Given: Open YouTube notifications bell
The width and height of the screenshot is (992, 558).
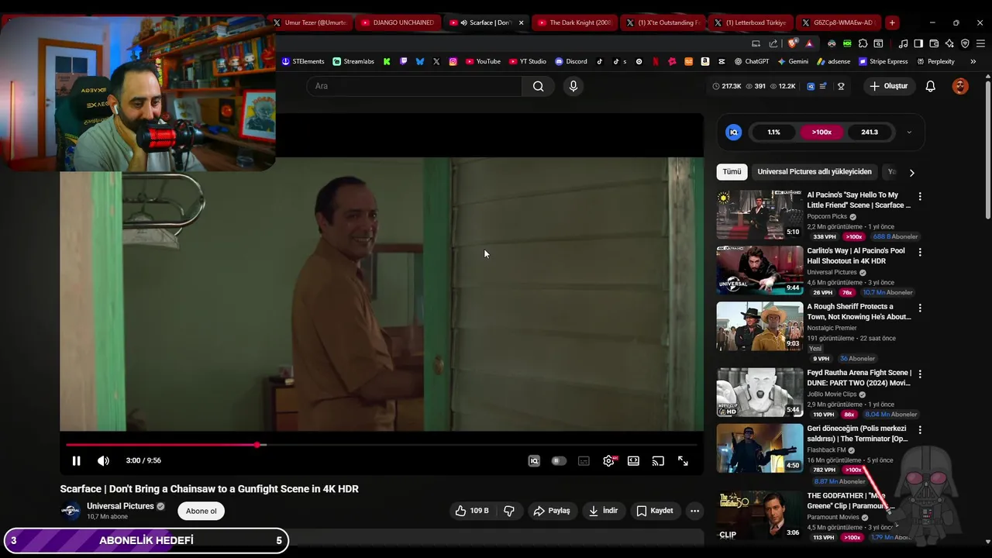Looking at the screenshot, I should (x=931, y=86).
